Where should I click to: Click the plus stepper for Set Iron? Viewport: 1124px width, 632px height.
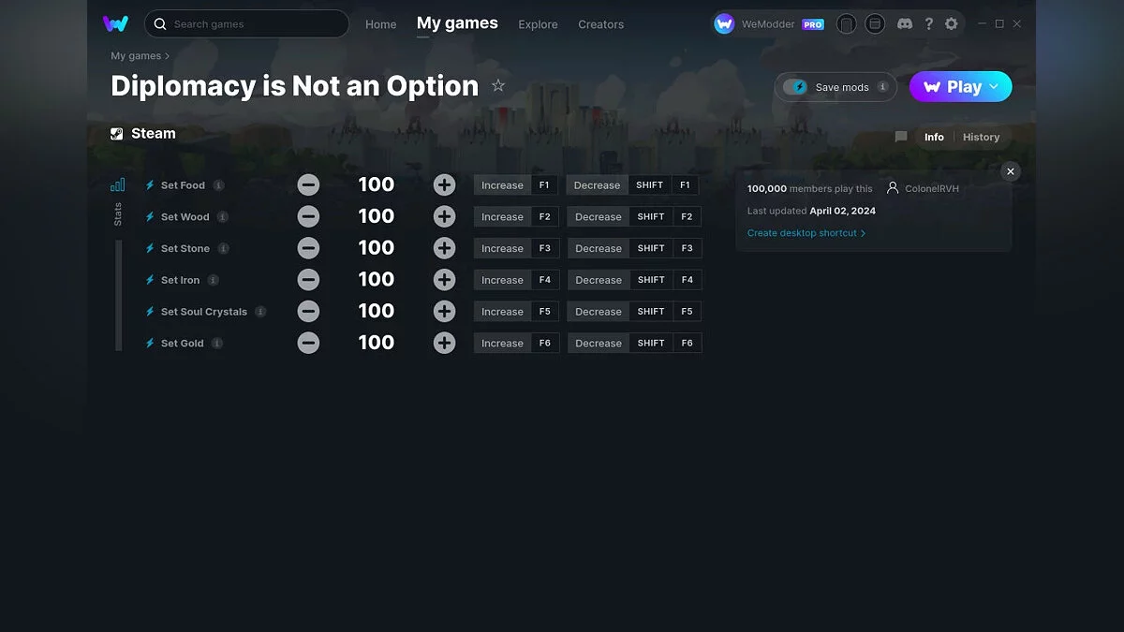click(x=444, y=279)
